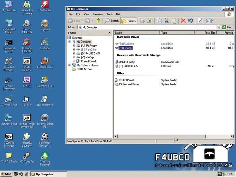Select the Mount Removable desktop icon
The image size is (236, 177).
(9, 83)
